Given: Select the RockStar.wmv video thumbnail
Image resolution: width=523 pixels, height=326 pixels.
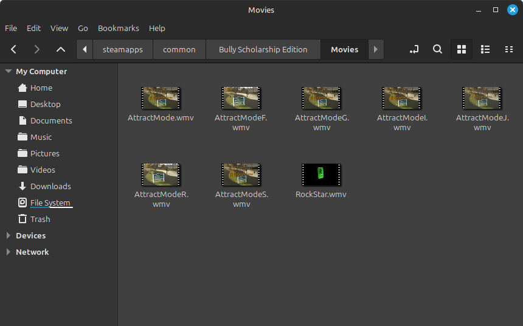Looking at the screenshot, I should (321, 175).
